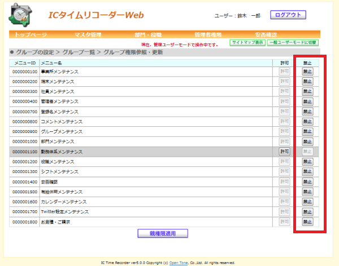Image resolution: width=339 pixels, height=266 pixels.
Task: Click 禁止 for 社員メンテナンス row
Action: [307, 91]
